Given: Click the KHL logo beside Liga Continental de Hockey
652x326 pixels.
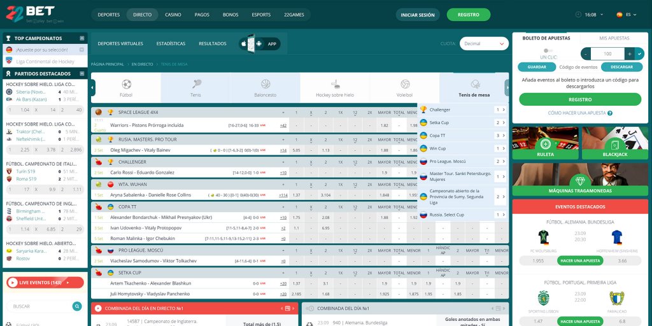Looking at the screenshot, I should click(x=9, y=61).
